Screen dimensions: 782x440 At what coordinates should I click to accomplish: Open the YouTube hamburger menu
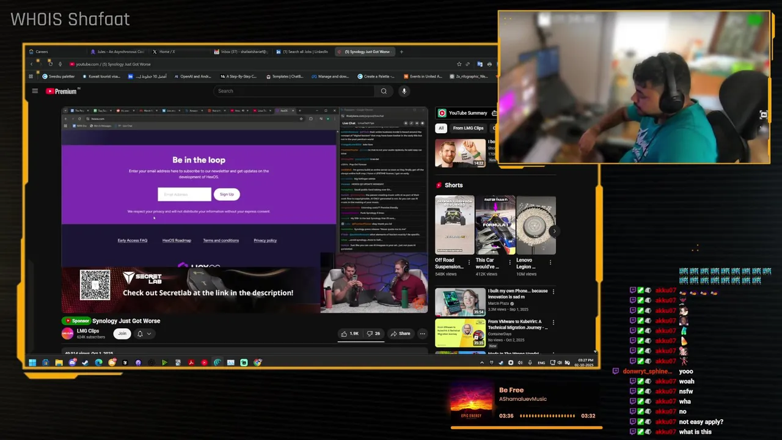(35, 91)
